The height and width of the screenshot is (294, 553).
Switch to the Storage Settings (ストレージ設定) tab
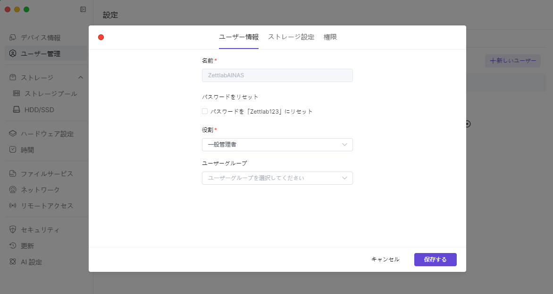291,37
